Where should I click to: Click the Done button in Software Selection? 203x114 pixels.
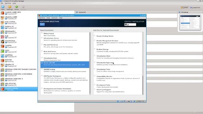click(x=42, y=24)
